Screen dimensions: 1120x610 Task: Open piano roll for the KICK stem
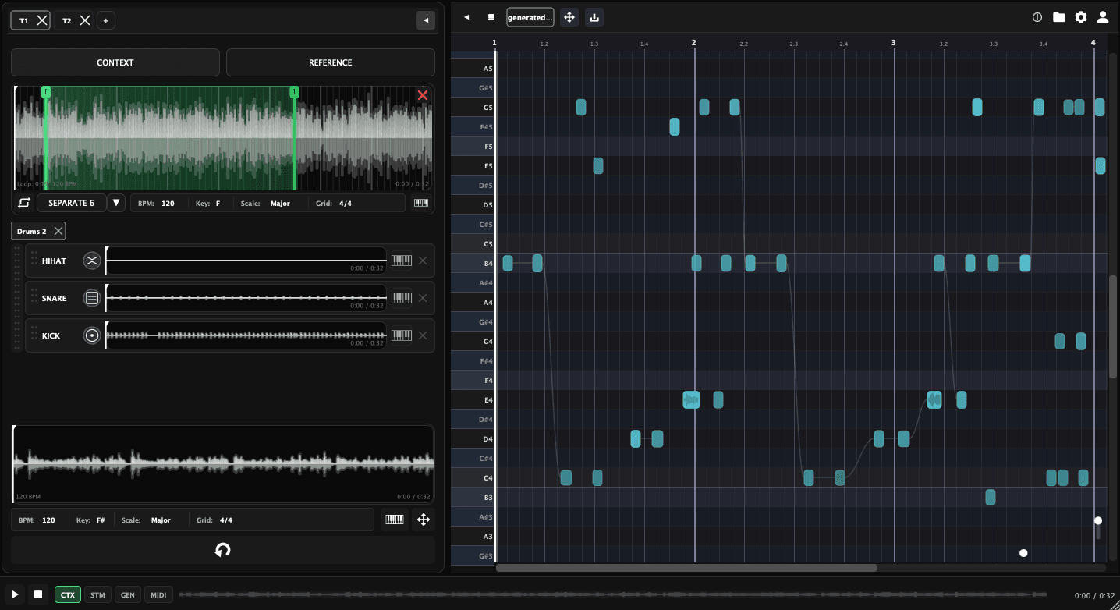(x=401, y=335)
